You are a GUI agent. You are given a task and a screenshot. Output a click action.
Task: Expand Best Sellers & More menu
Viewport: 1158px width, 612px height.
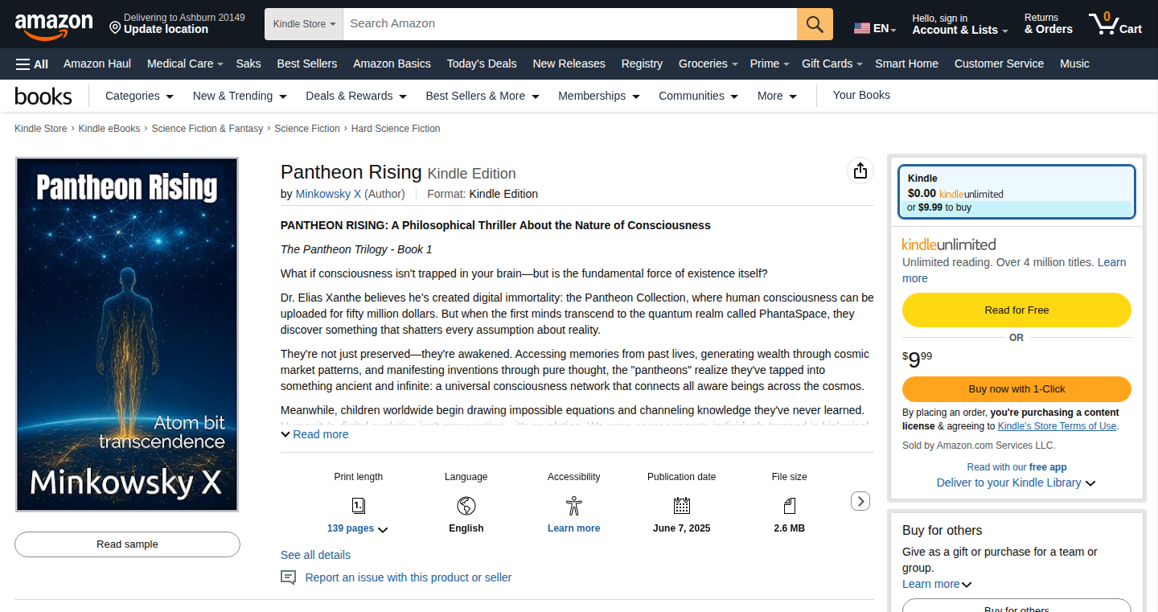482,96
